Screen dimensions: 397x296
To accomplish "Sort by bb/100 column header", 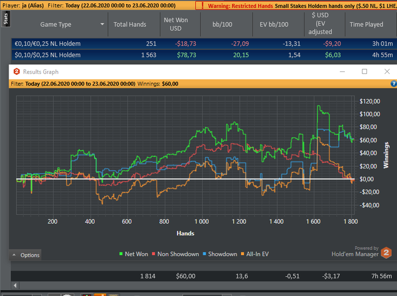I will [222, 24].
